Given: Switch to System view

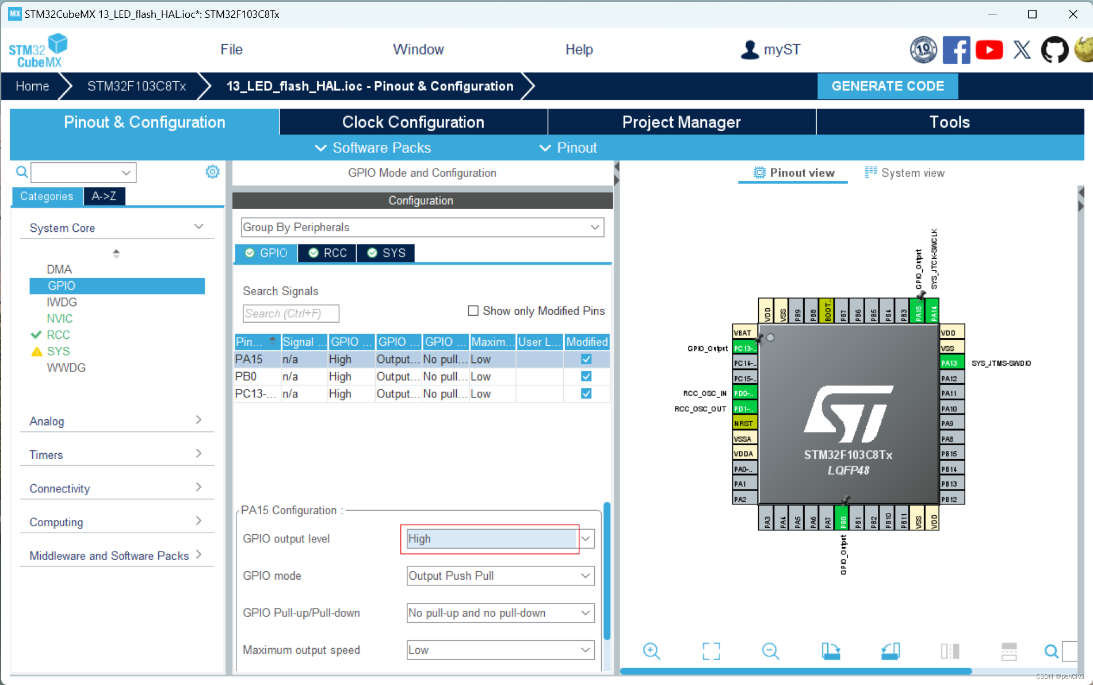Looking at the screenshot, I should tap(904, 173).
